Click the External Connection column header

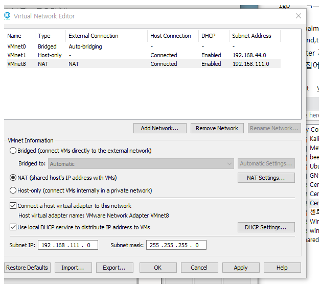[x=106, y=36]
